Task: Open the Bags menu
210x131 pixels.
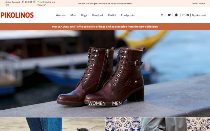Action: (x=84, y=15)
